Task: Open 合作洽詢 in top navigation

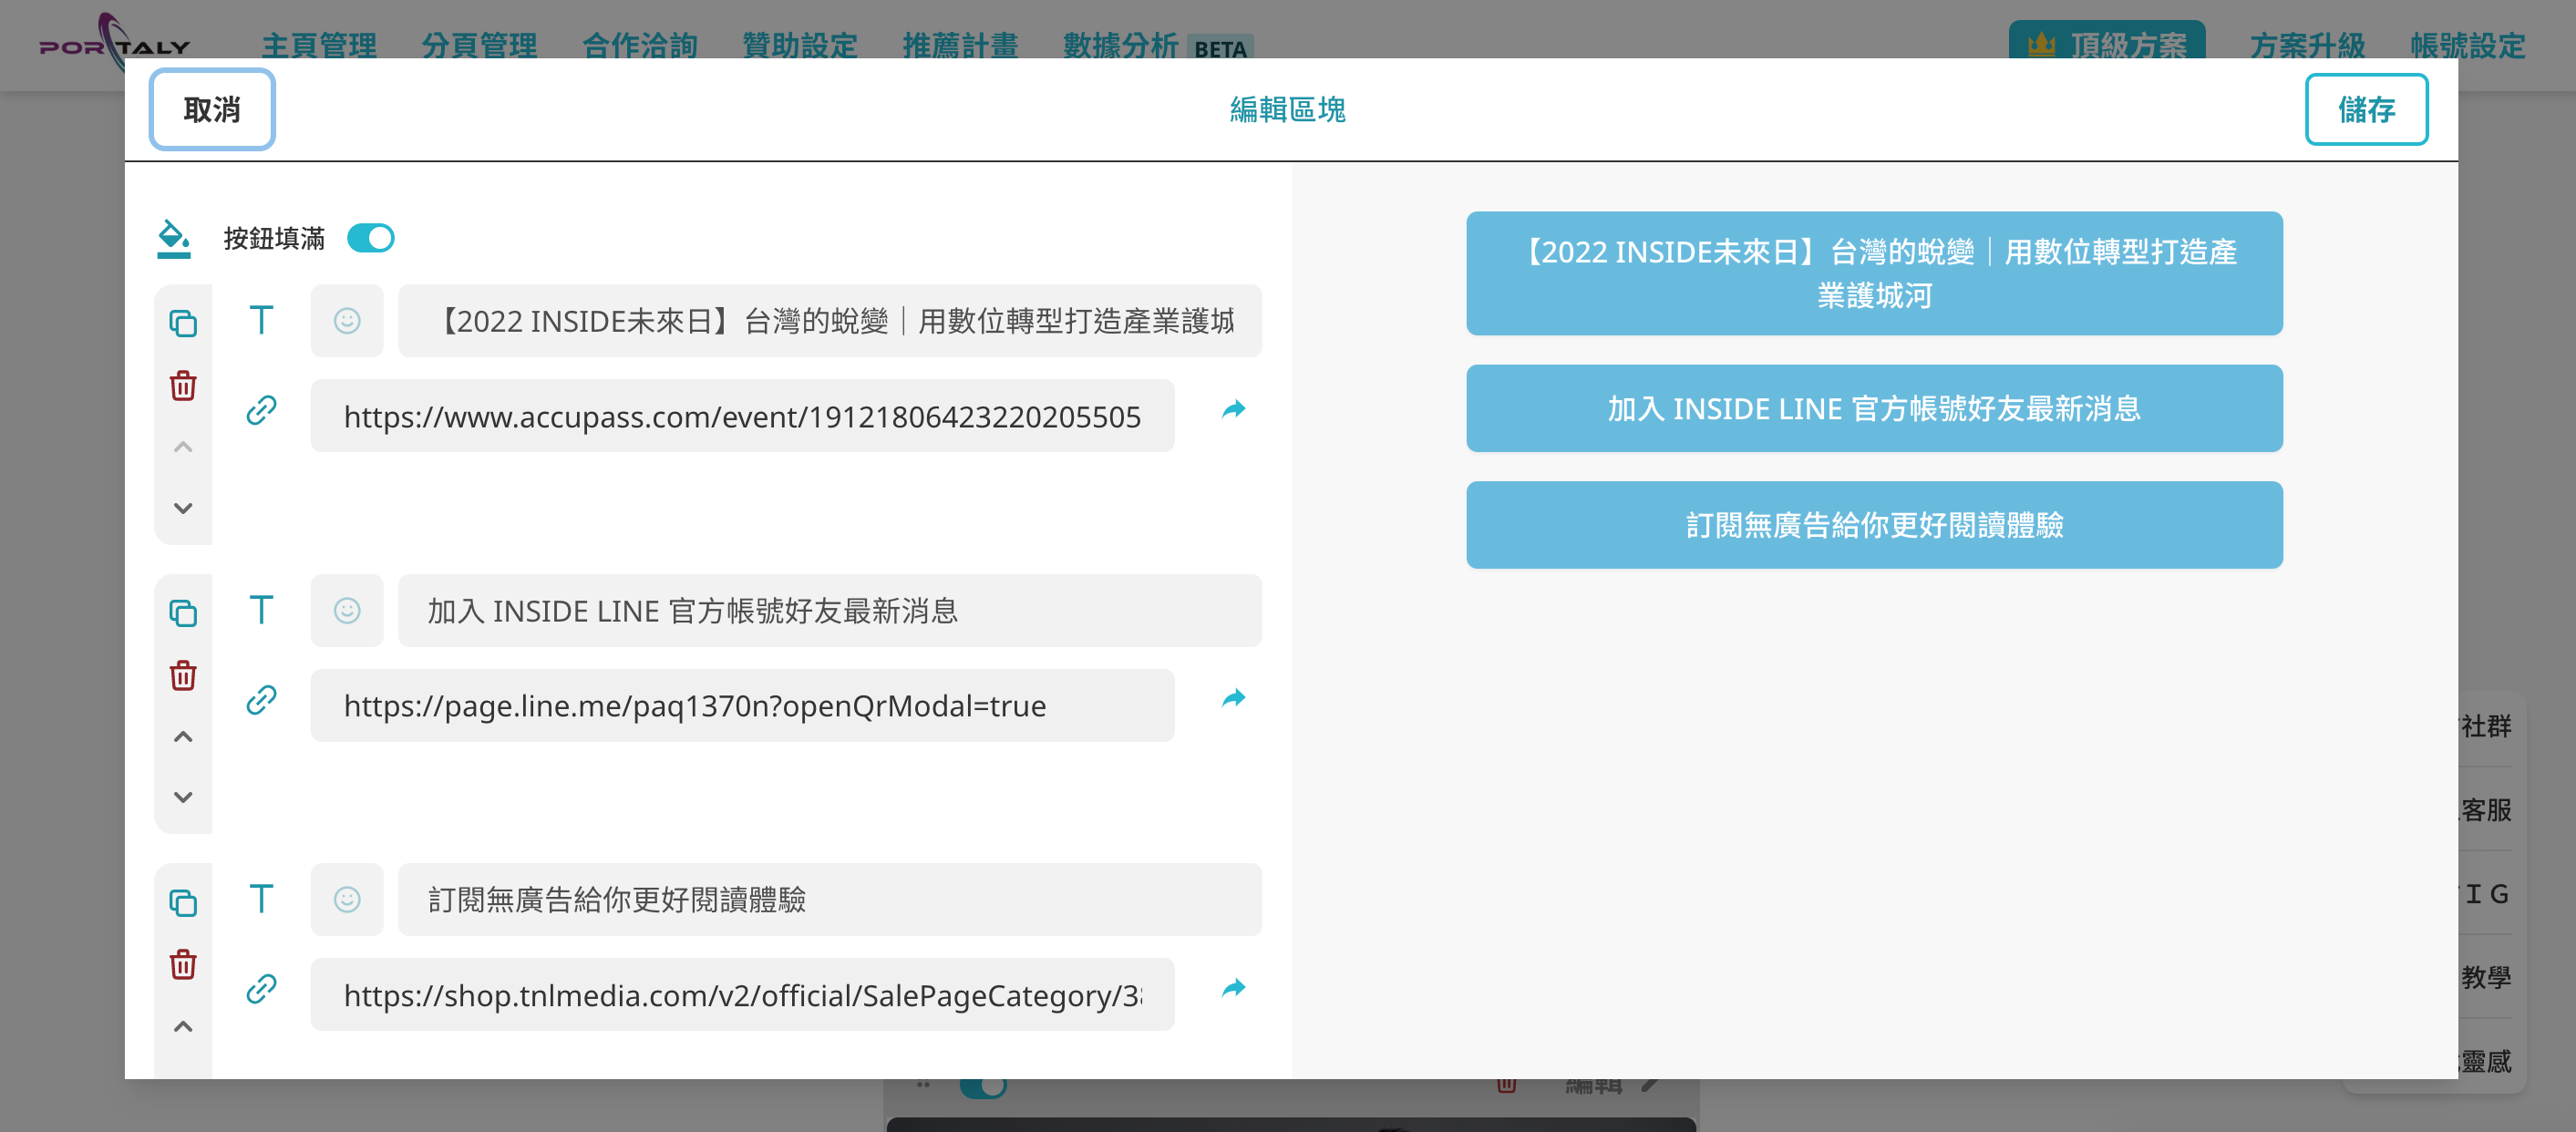Action: (x=640, y=45)
